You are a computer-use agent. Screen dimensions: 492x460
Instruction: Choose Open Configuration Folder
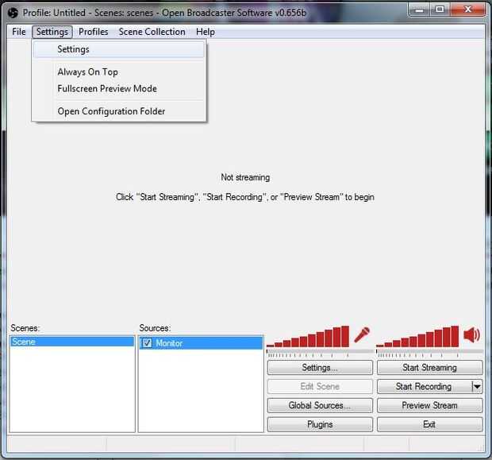click(x=119, y=111)
